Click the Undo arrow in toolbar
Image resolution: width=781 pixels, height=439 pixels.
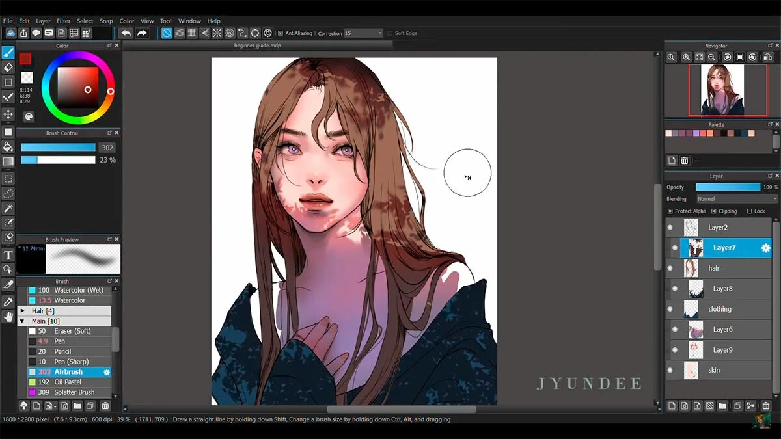point(126,33)
